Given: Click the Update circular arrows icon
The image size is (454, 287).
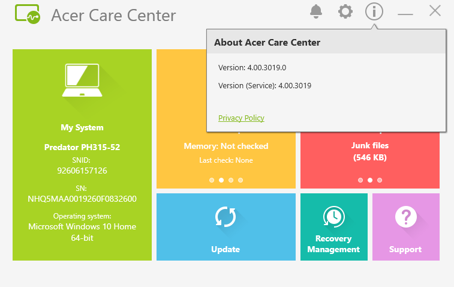Looking at the screenshot, I should 226,217.
